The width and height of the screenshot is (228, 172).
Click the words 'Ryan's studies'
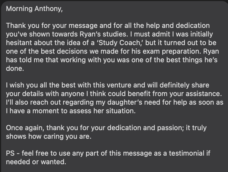(x=103, y=34)
